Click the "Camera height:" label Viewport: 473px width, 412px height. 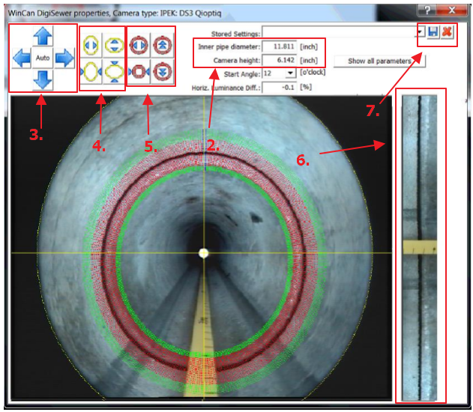coord(237,60)
